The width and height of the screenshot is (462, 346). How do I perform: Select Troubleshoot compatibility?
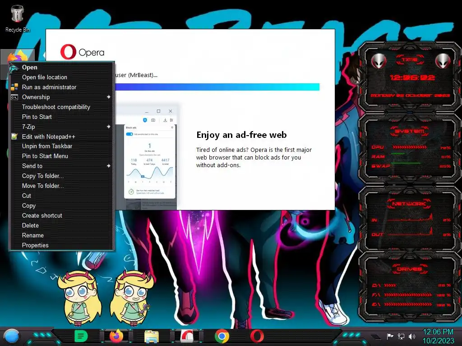point(61,107)
